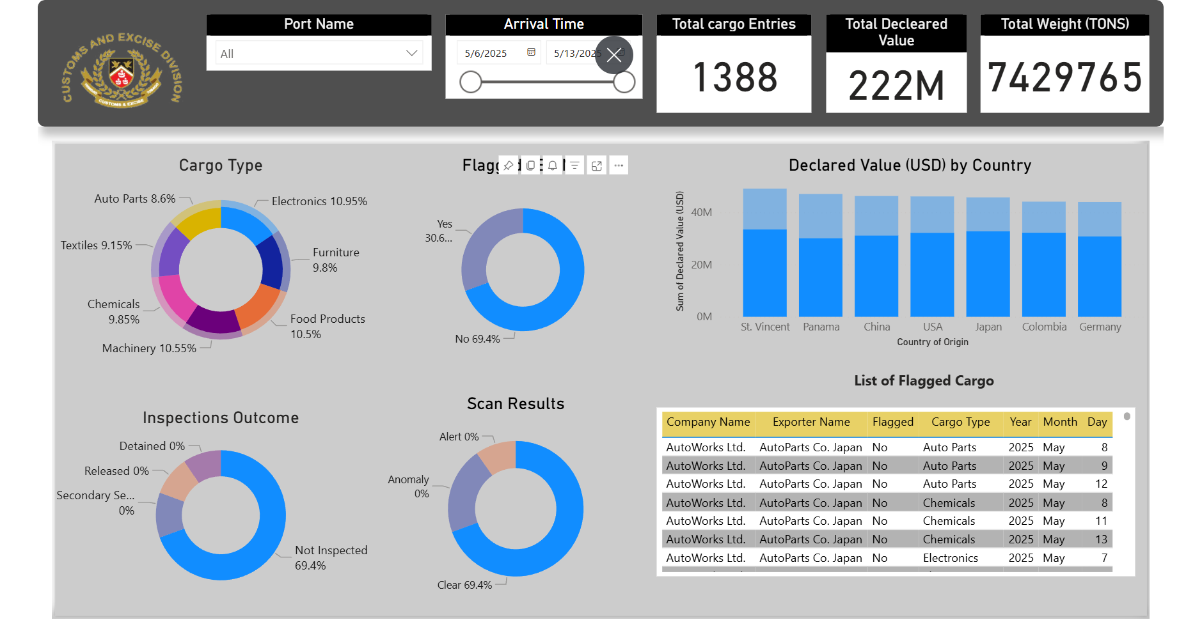Click the Machinery slice in Cargo Type donut
Image resolution: width=1202 pixels, height=629 pixels.
[214, 320]
